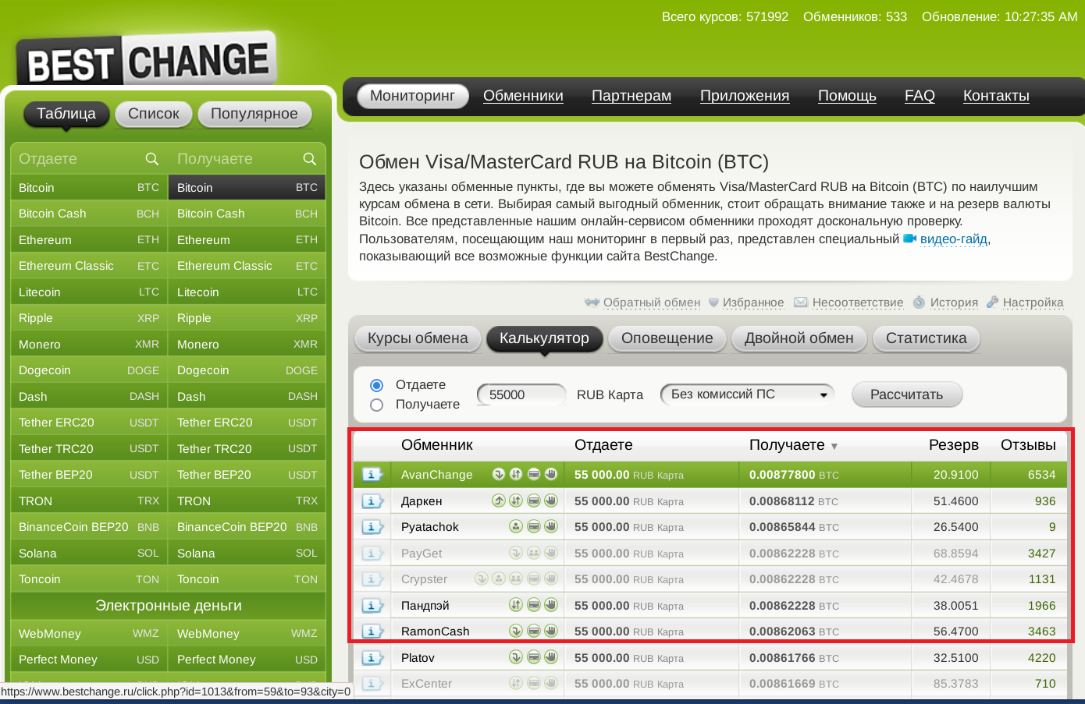The width and height of the screenshot is (1085, 704).
Task: Open Партнерам in the top navigation
Action: coord(631,96)
